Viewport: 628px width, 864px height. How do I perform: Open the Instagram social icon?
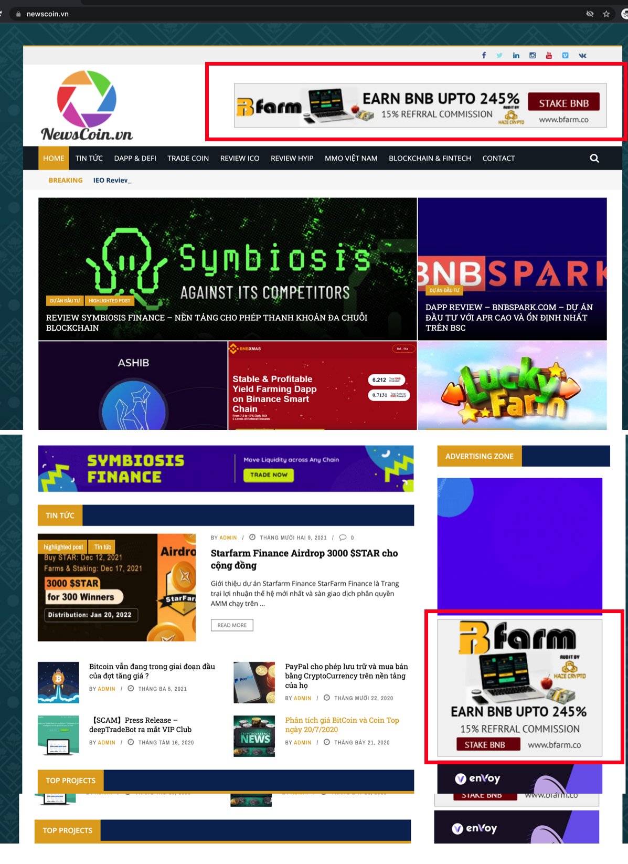[533, 55]
